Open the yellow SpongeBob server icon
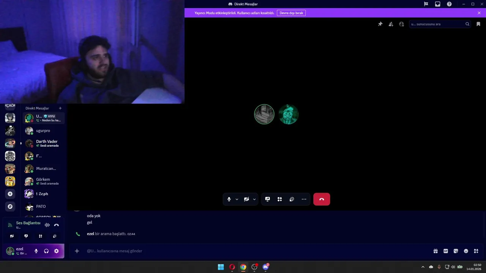Image resolution: width=486 pixels, height=273 pixels. 10,181
